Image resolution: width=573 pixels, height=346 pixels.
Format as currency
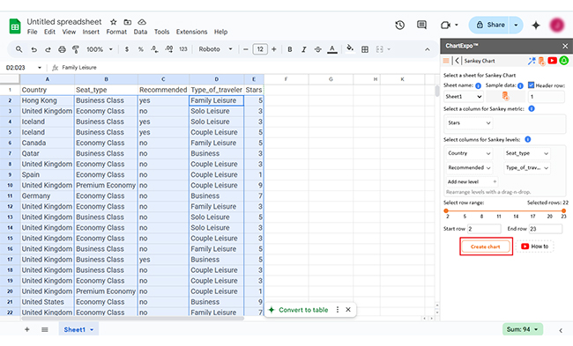point(127,49)
